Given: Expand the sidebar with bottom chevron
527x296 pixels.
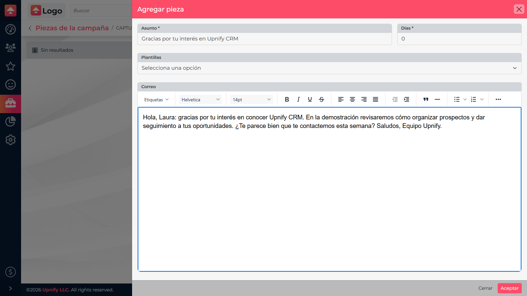Looking at the screenshot, I should click(11, 288).
